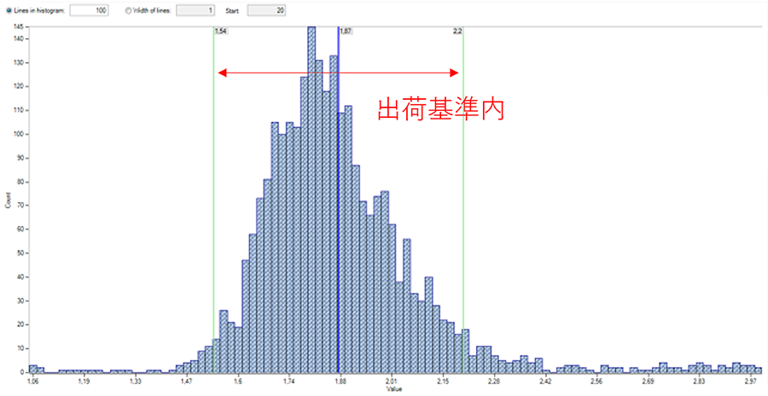Click y-axis tick label 145

[x=19, y=27]
